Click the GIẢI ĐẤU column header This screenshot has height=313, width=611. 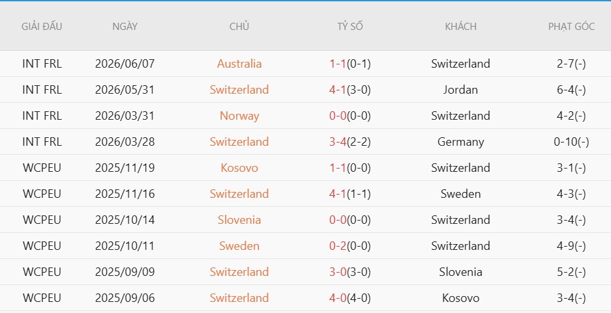tap(42, 26)
